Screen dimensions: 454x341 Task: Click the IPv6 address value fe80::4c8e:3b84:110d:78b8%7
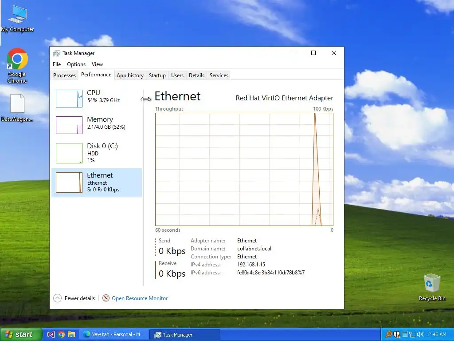(271, 273)
